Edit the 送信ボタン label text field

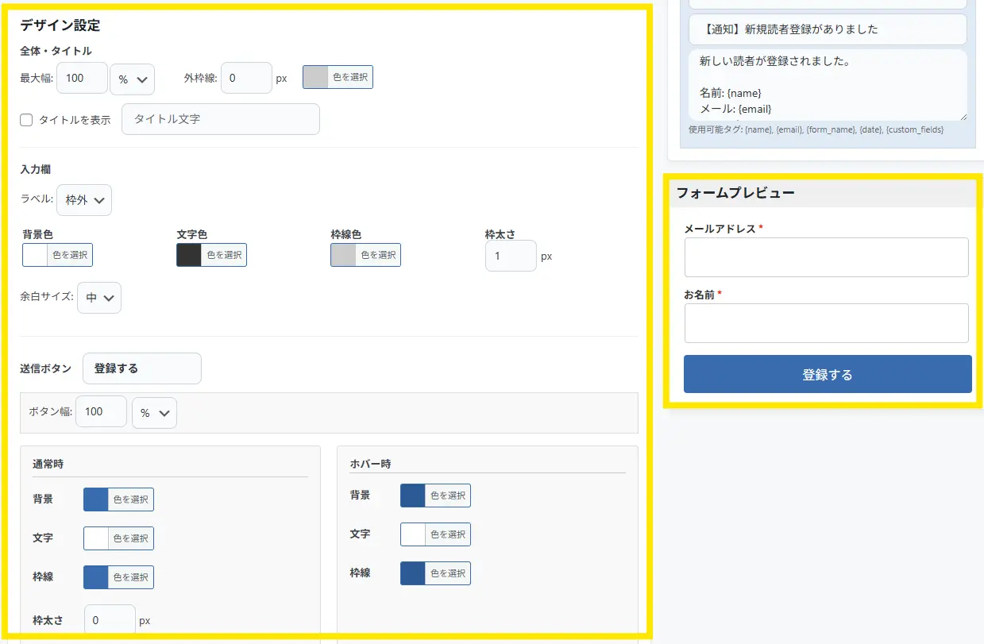[142, 368]
